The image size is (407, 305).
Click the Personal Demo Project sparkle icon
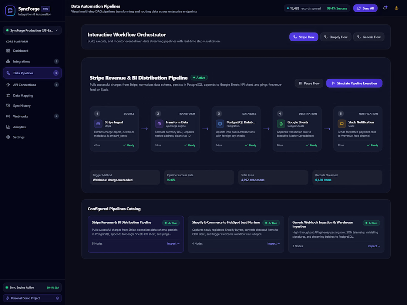(x=7, y=298)
